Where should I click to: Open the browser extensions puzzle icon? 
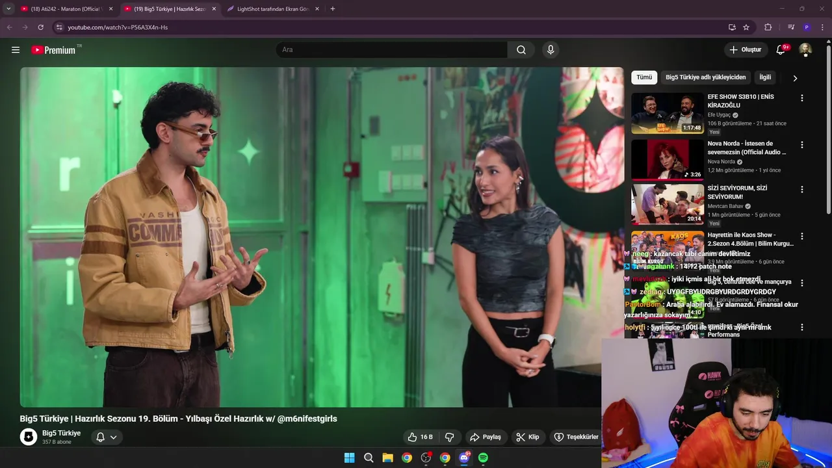point(768,27)
